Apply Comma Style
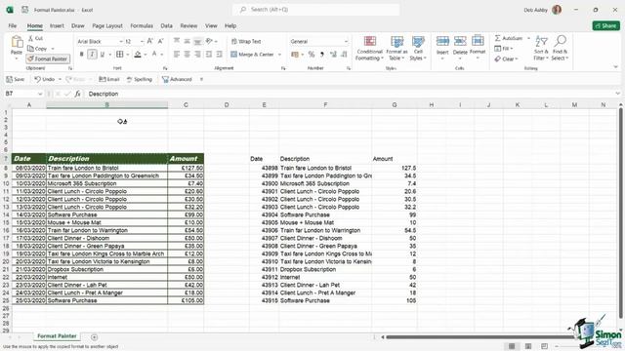 coord(321,55)
